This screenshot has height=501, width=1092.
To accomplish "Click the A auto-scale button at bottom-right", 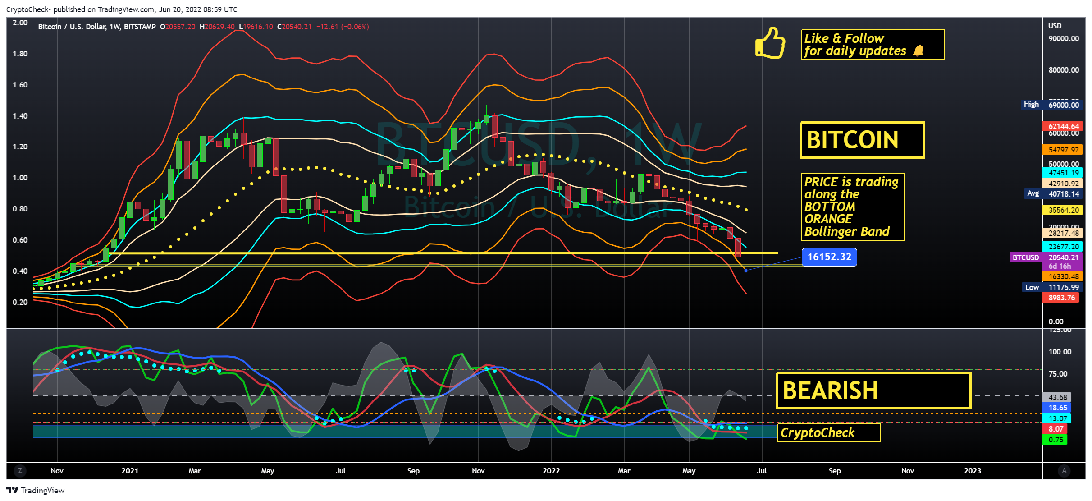I will pyautogui.click(x=1064, y=471).
